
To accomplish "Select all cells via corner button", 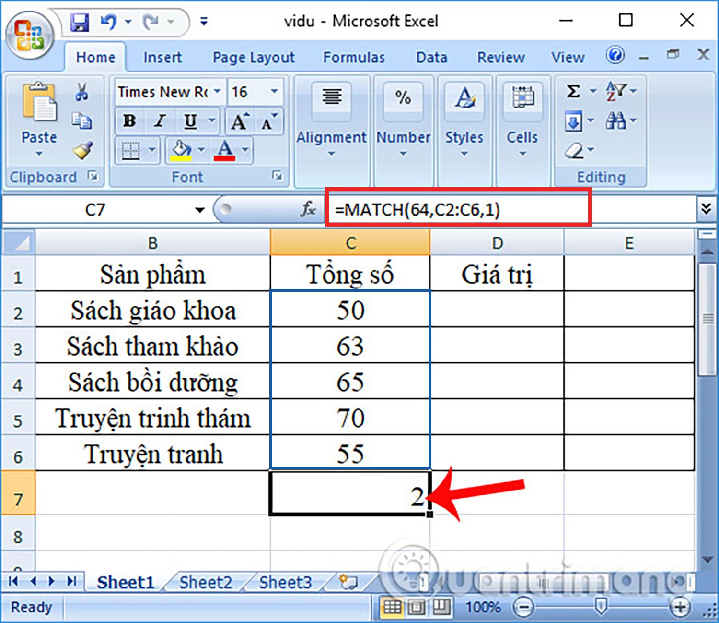I will point(18,243).
